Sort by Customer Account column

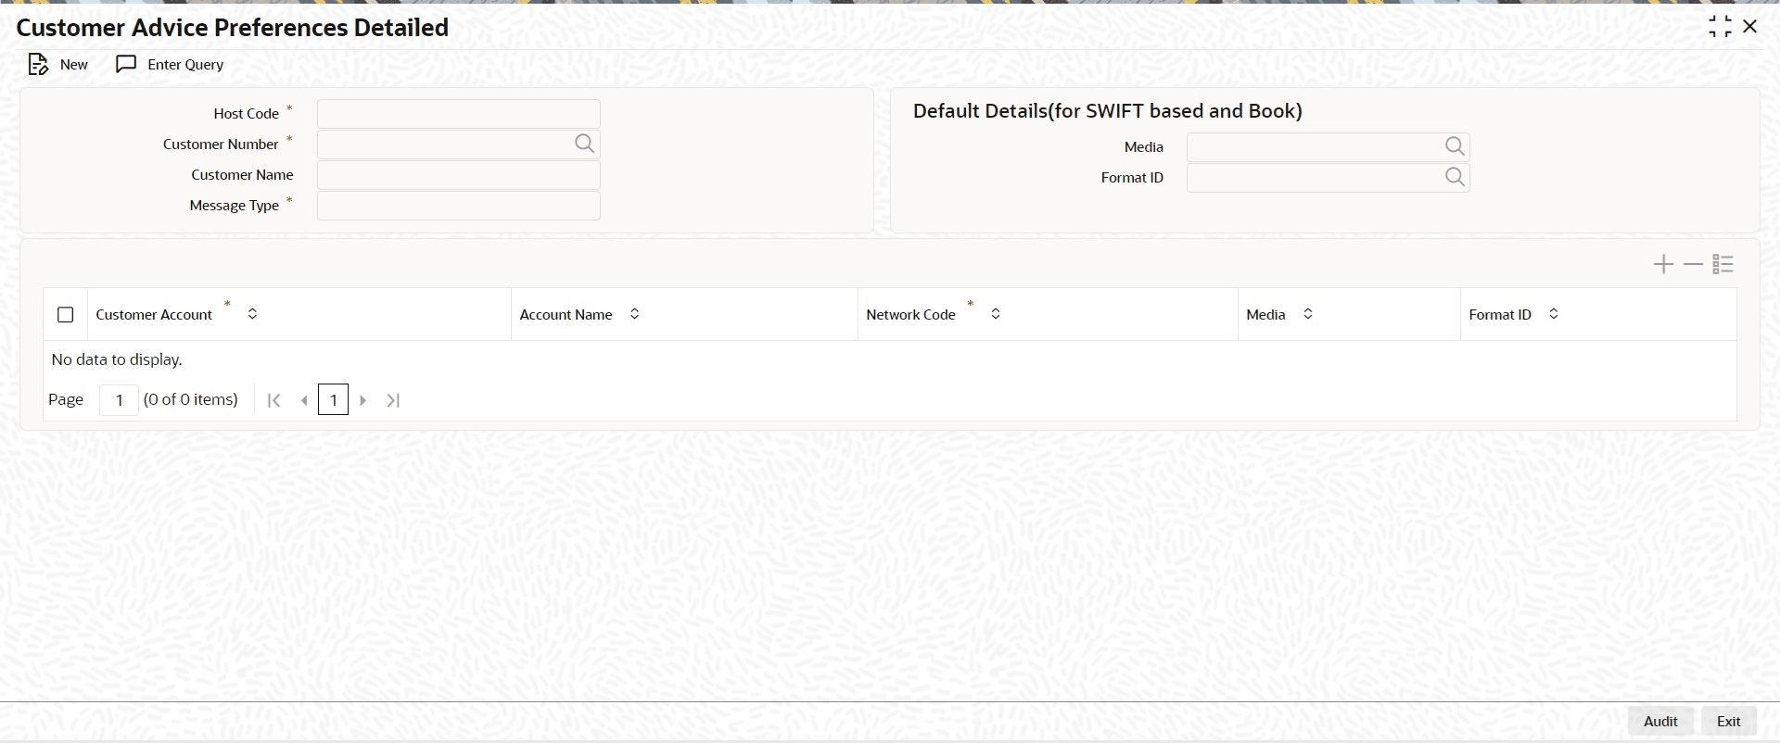click(x=252, y=314)
